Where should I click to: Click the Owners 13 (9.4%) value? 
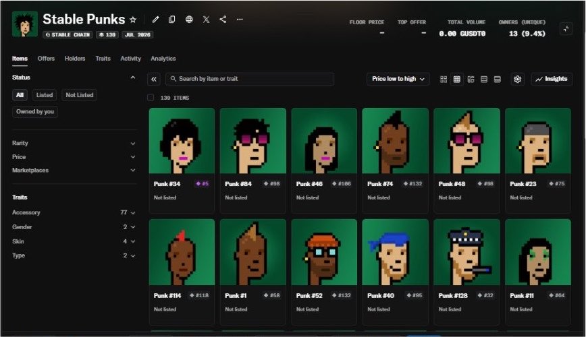(527, 34)
